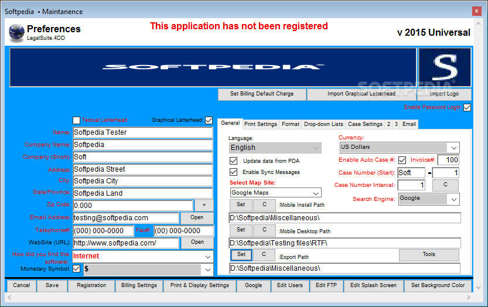The width and height of the screenshot is (488, 307).
Task: Click in the Case Number Interval field
Action: click(411, 185)
